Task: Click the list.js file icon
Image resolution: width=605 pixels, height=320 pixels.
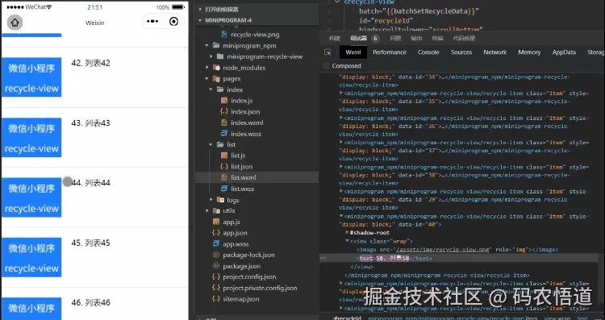Action: point(223,156)
